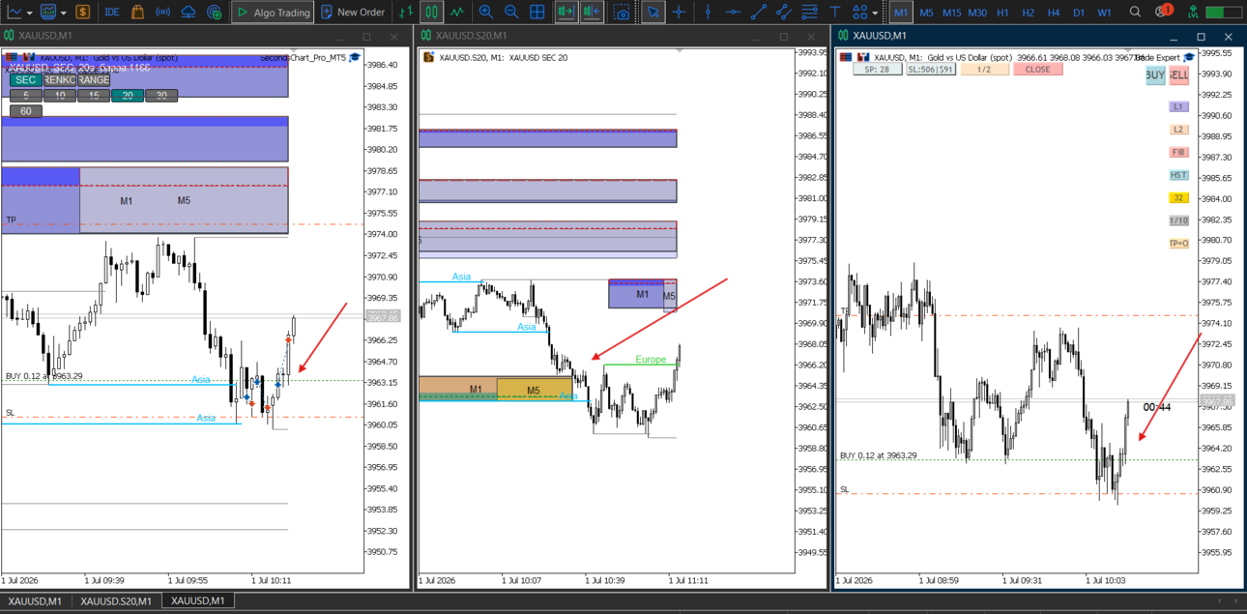Viewport: 1247px width, 614px height.
Task: Click the CLOSE button on right chart panel
Action: [x=1037, y=70]
